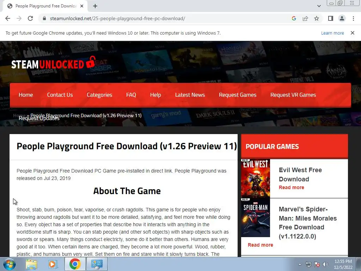Open the control panel taskbar app
This screenshot has width=361, height=271.
97,264
